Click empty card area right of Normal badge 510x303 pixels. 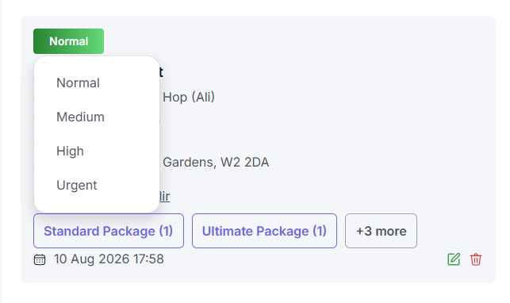(293, 41)
